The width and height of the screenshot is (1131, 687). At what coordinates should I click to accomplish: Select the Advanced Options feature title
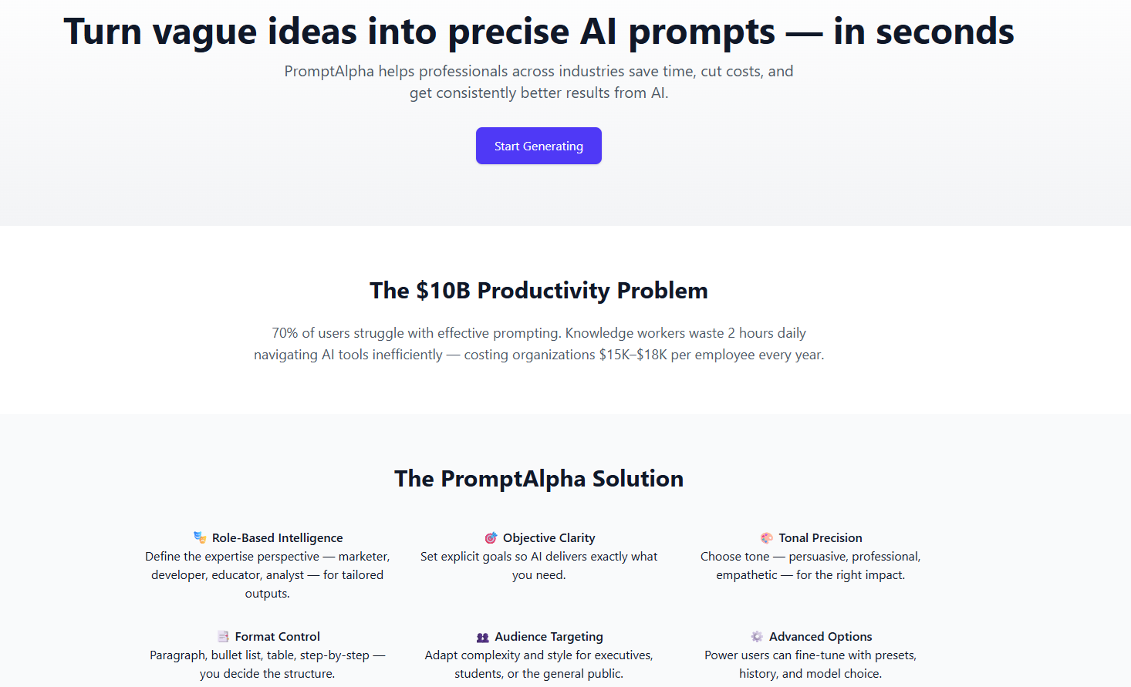tap(820, 636)
